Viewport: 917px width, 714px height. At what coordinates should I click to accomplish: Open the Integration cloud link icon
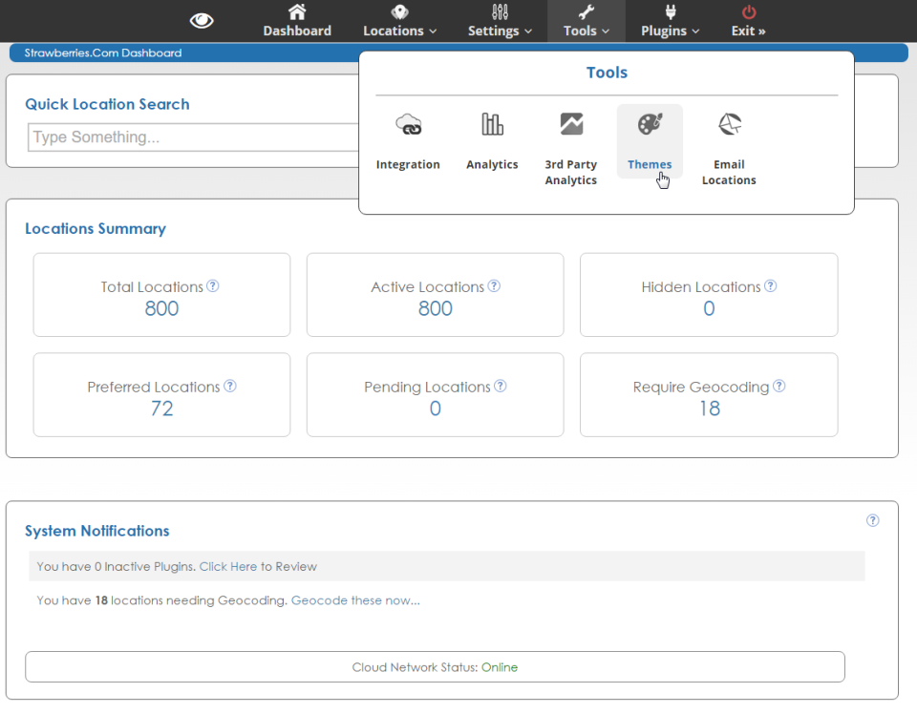click(x=408, y=124)
